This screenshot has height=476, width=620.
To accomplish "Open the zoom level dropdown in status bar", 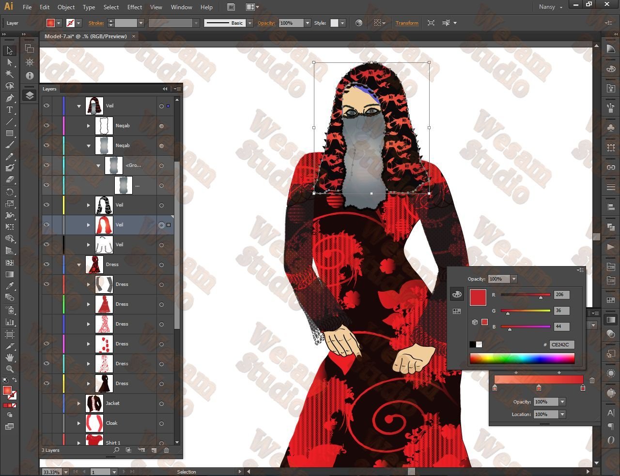I will [65, 472].
